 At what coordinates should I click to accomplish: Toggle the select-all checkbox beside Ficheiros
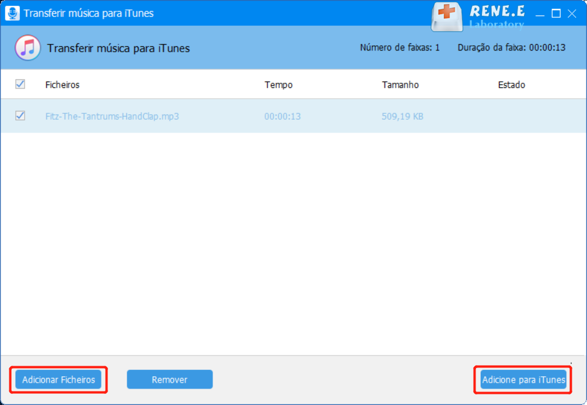[x=20, y=84]
